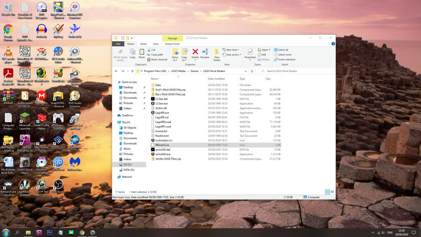Select Vanilla (WAD Files).zip row

pyautogui.click(x=215, y=159)
